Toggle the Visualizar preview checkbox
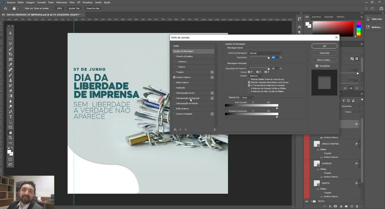 click(x=317, y=66)
